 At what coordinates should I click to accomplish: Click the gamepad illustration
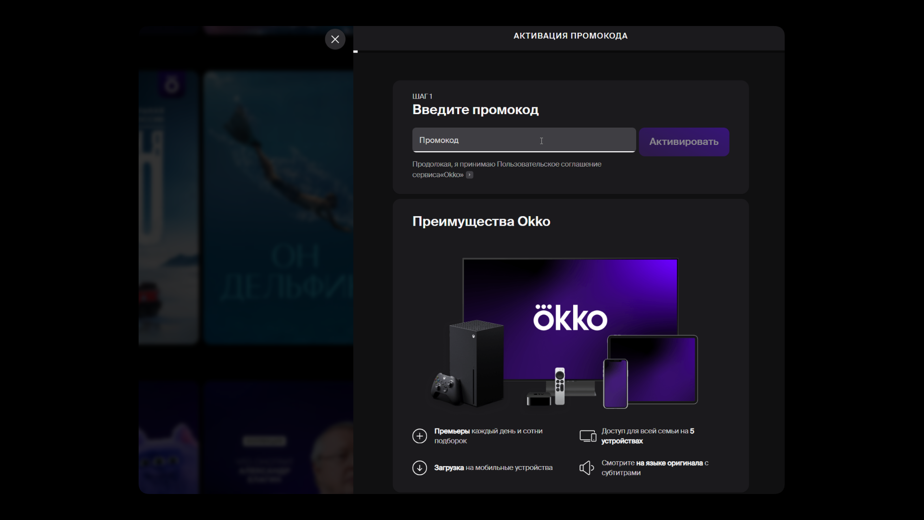point(445,388)
